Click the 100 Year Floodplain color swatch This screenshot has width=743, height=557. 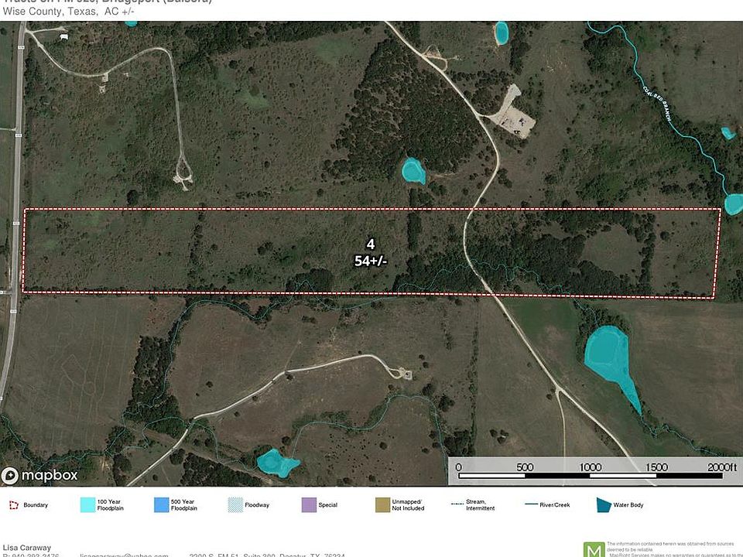(87, 505)
